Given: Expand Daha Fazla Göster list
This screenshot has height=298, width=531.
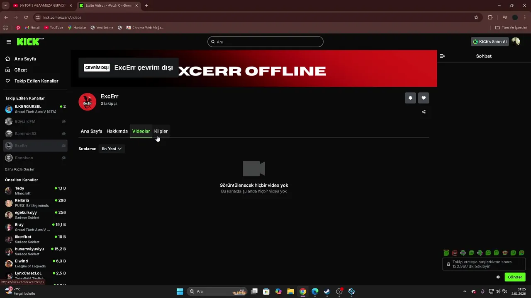Looking at the screenshot, I should tap(19, 169).
